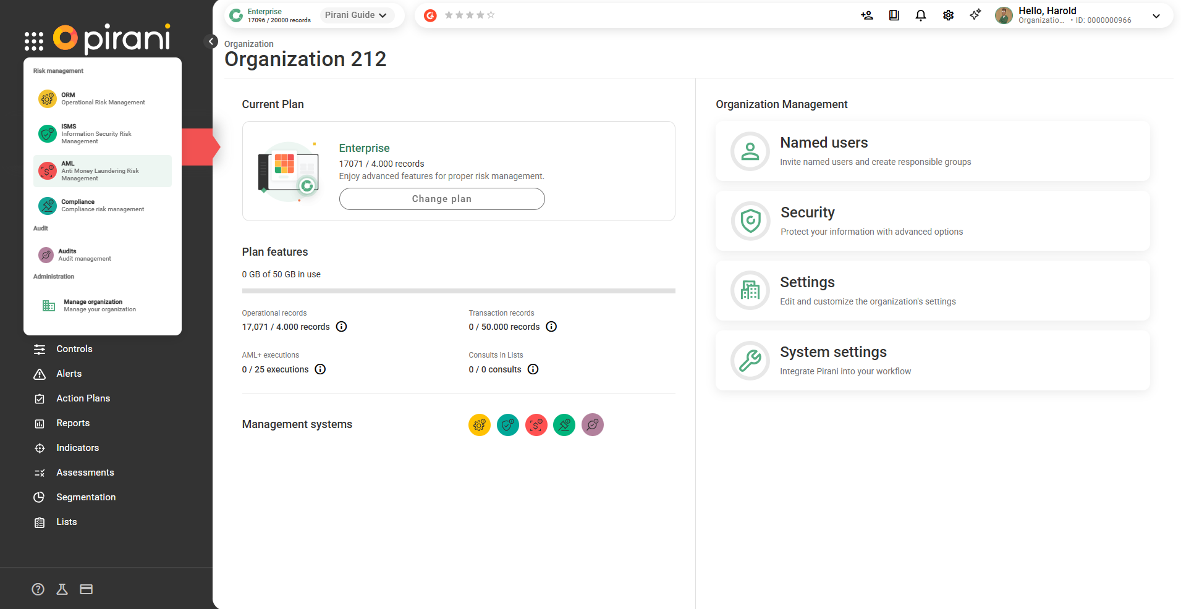Open Reports in the sidebar

coord(73,423)
